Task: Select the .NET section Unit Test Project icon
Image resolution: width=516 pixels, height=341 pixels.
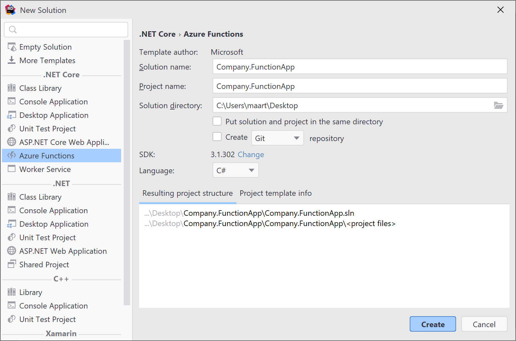Action: [x=12, y=237]
